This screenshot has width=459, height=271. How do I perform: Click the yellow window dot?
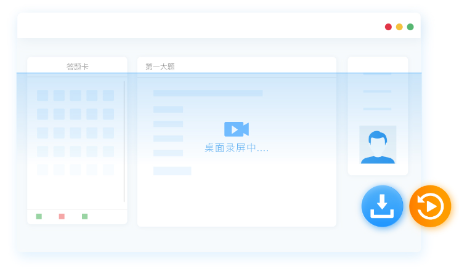click(x=399, y=26)
